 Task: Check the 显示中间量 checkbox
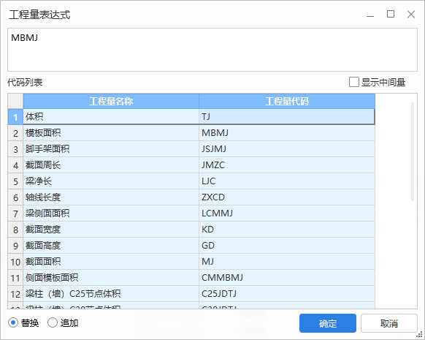tap(353, 82)
